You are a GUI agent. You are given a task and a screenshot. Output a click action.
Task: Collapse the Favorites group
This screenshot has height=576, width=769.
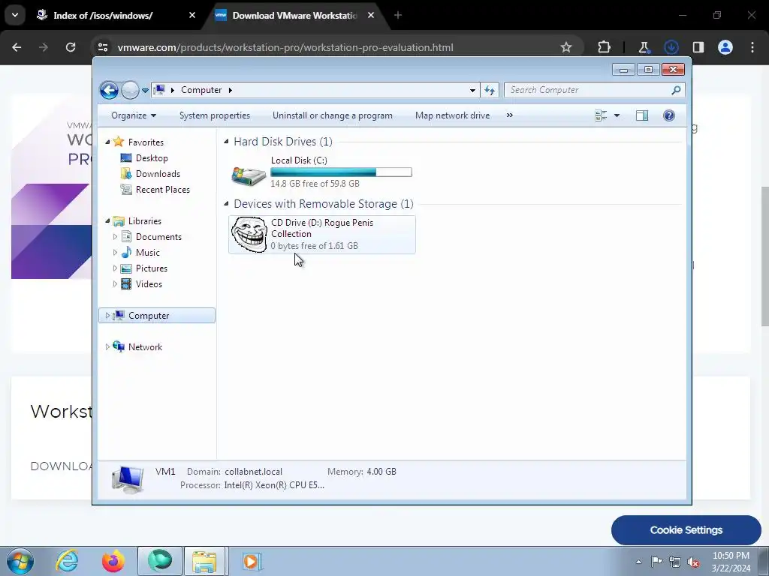pos(107,142)
